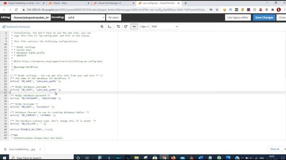Viewport: 286px width, 160px height.
Task: Go back in browser history
Action: click(x=4, y=10)
